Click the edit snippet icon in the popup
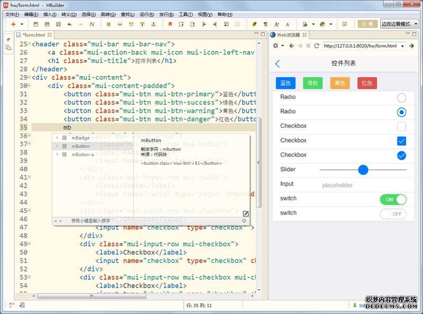423x314 pixels. pyautogui.click(x=245, y=213)
